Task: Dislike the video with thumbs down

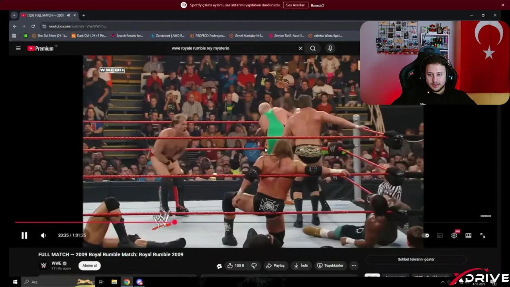Action: coord(254,265)
